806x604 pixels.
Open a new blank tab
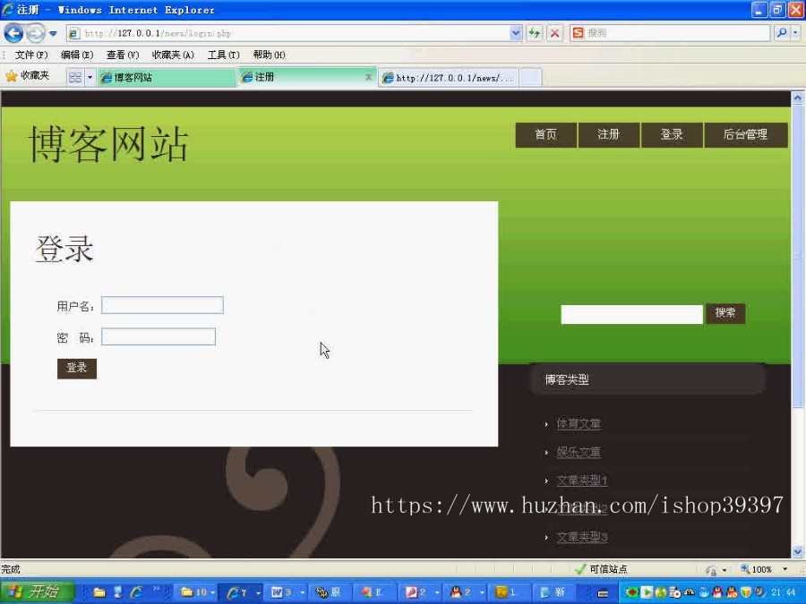click(531, 78)
